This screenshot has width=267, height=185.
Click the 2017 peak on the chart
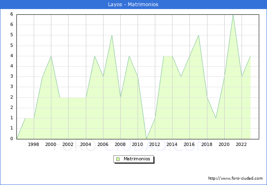pos(198,35)
